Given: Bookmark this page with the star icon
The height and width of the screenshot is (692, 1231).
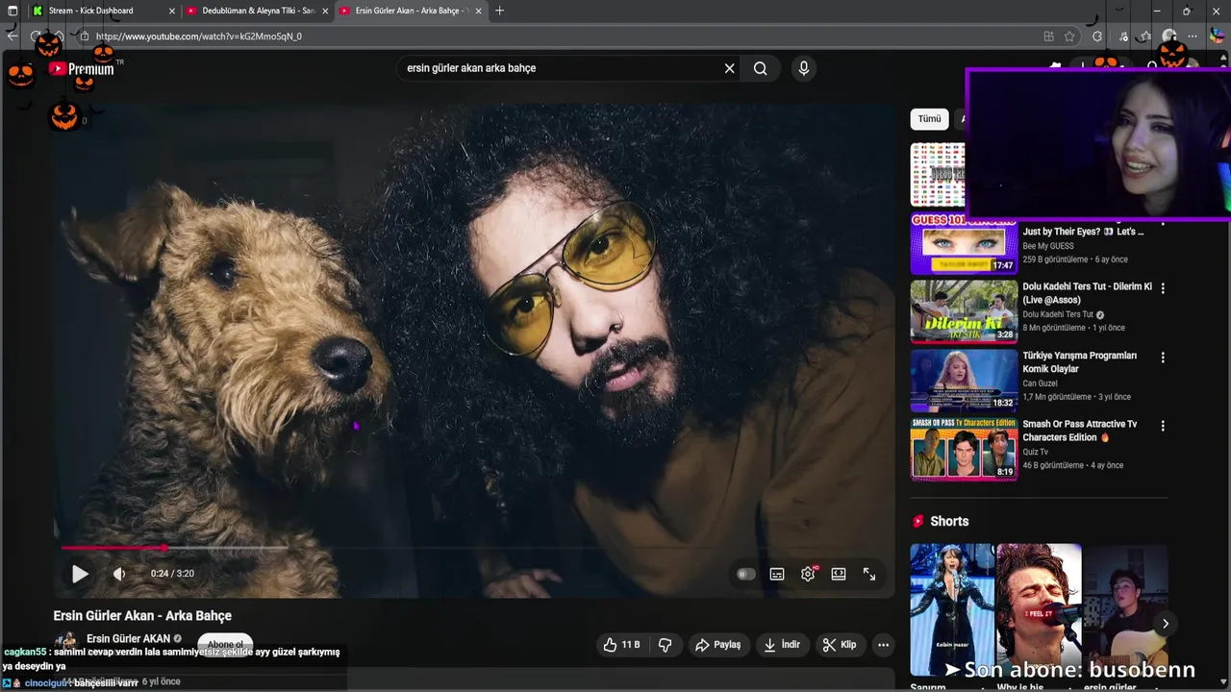Looking at the screenshot, I should (x=1069, y=37).
